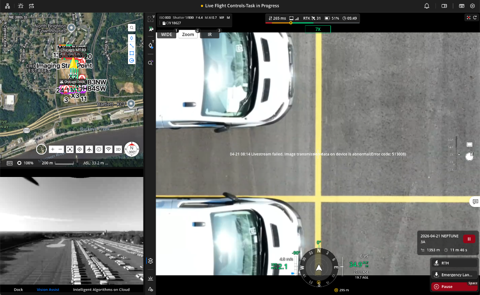The height and width of the screenshot is (295, 480).
Task: Open map info icon
Action: click(x=99, y=149)
